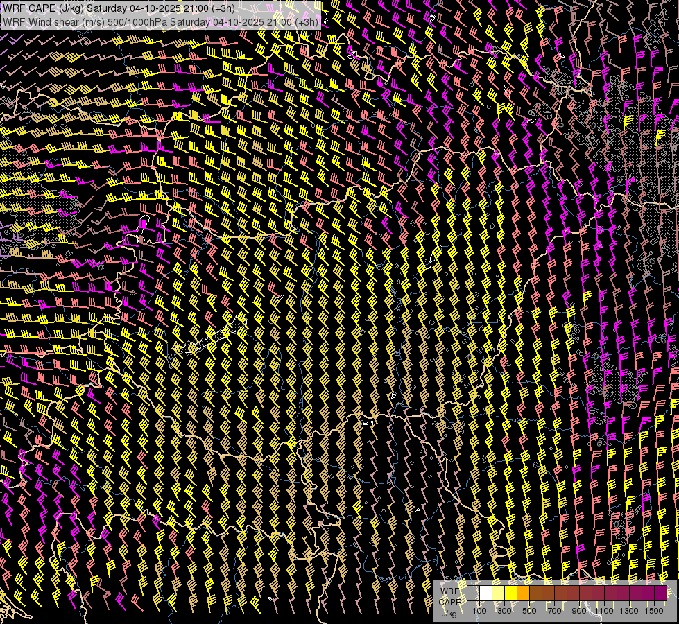The image size is (679, 624).
Task: Click the 300 tick label in the legend
Action: point(504,611)
